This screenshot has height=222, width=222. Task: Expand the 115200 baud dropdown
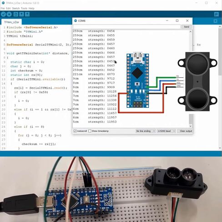coord(166,131)
